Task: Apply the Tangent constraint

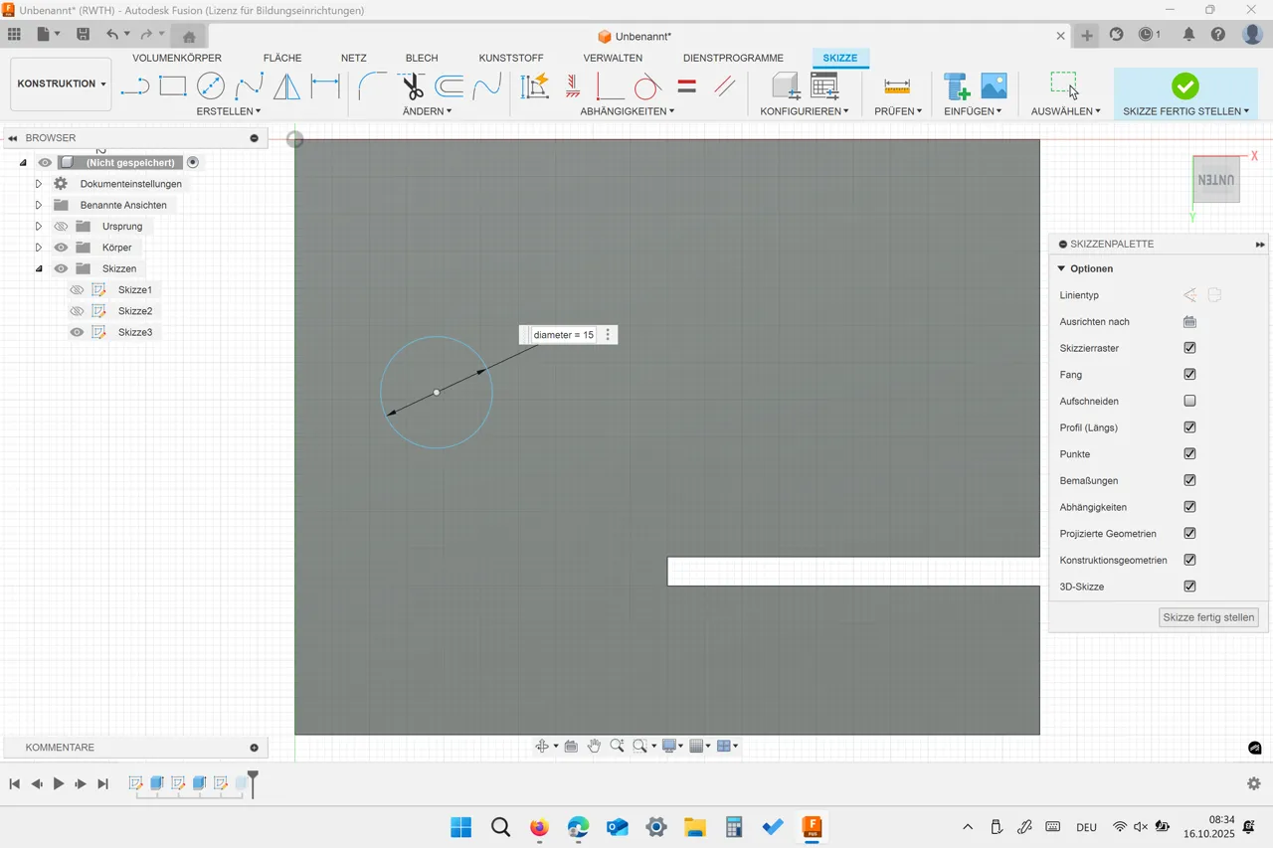Action: [647, 86]
